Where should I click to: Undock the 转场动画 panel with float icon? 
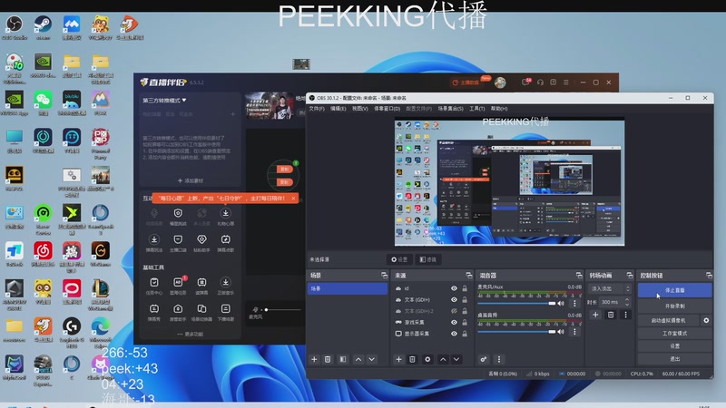[629, 276]
